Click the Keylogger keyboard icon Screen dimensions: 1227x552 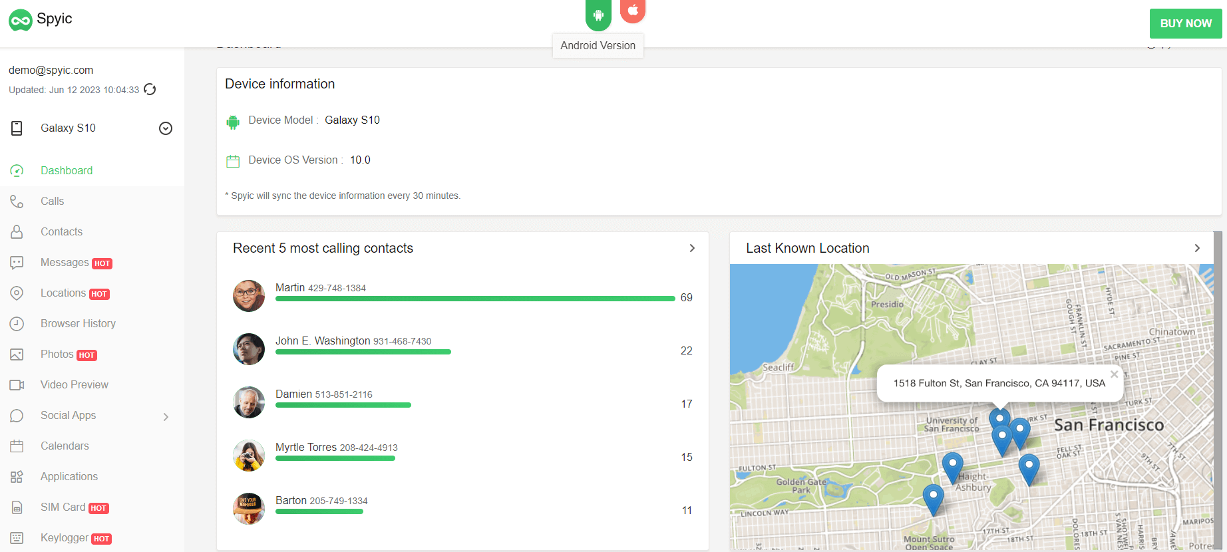click(x=17, y=538)
